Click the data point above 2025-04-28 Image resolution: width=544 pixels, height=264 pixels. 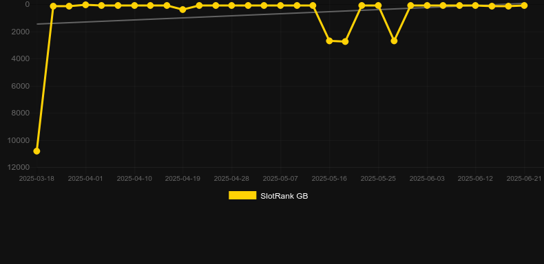[231, 5]
